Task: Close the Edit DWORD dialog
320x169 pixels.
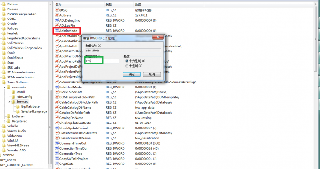Action: click(158, 37)
